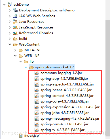Click the JAX-WS Web Services icon
Image resolution: width=110 pixels, height=139 pixels.
click(x=15, y=16)
